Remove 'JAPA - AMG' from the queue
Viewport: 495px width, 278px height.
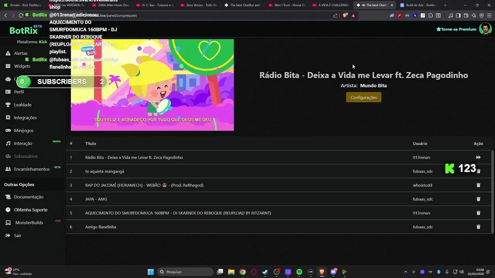pos(478,199)
